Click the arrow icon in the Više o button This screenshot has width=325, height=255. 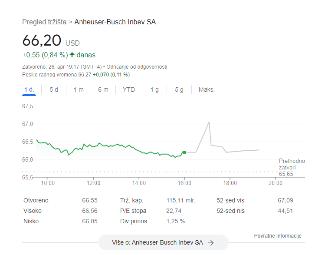coord(211,242)
